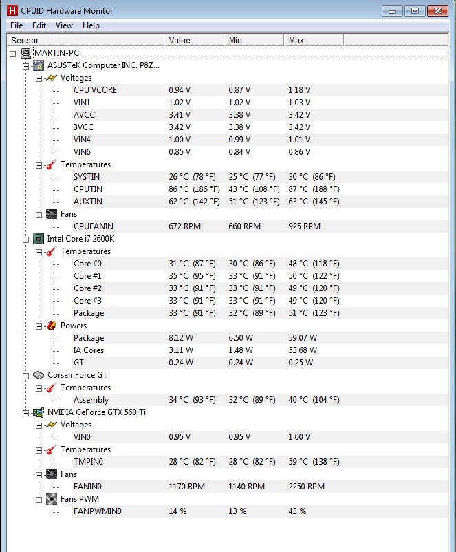Select the Core #3 temperature row

pyautogui.click(x=260, y=301)
